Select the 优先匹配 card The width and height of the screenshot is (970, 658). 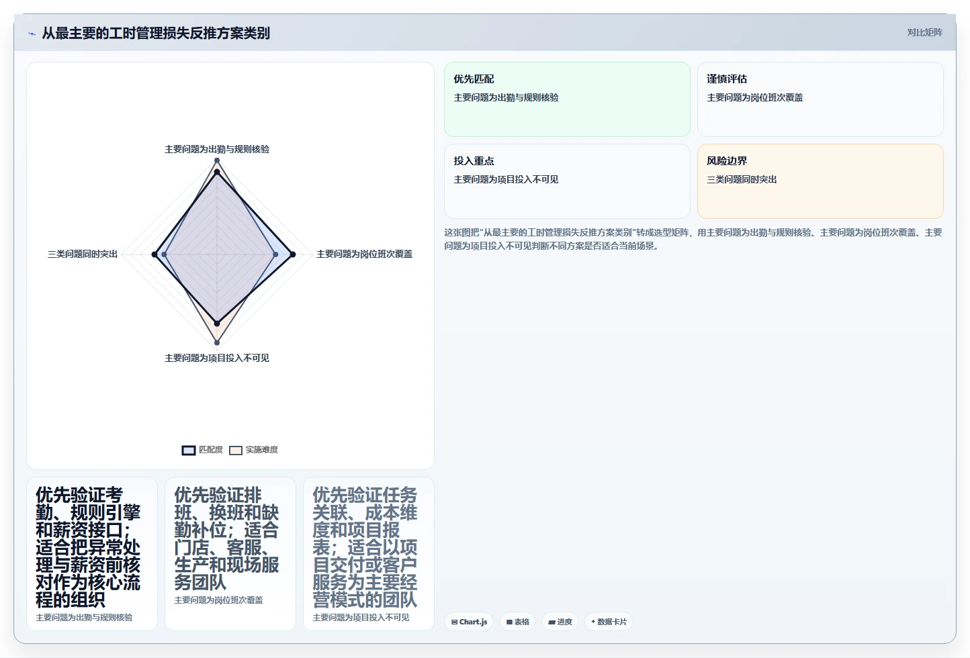point(567,99)
